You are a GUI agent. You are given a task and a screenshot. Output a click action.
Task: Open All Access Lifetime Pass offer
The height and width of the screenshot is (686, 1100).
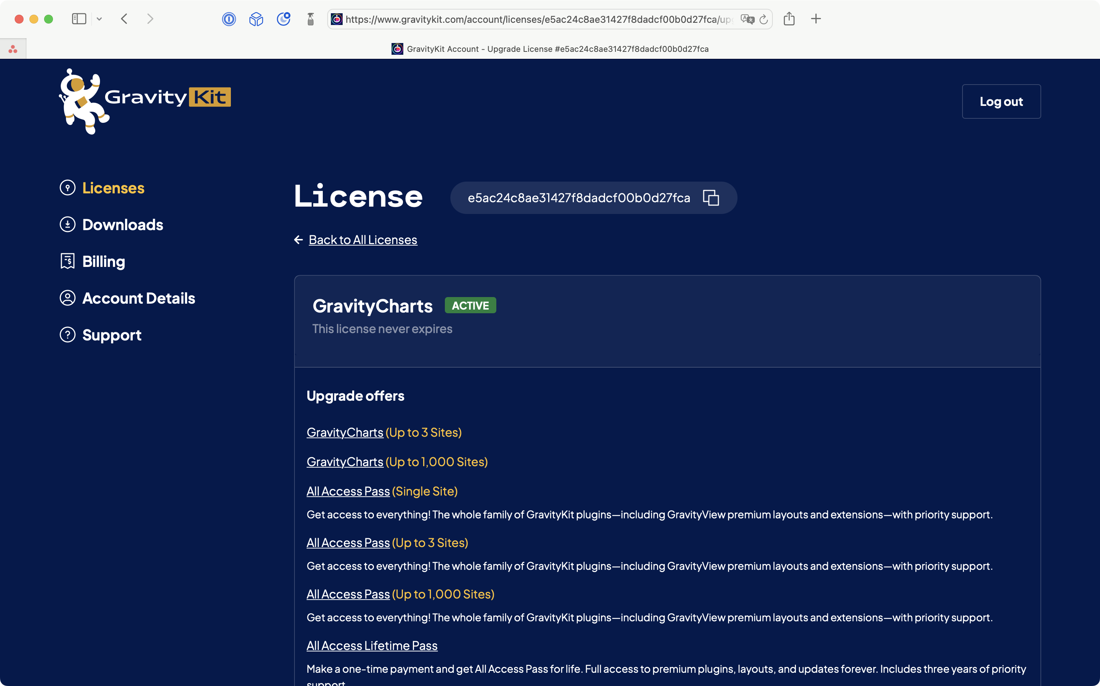pos(371,645)
